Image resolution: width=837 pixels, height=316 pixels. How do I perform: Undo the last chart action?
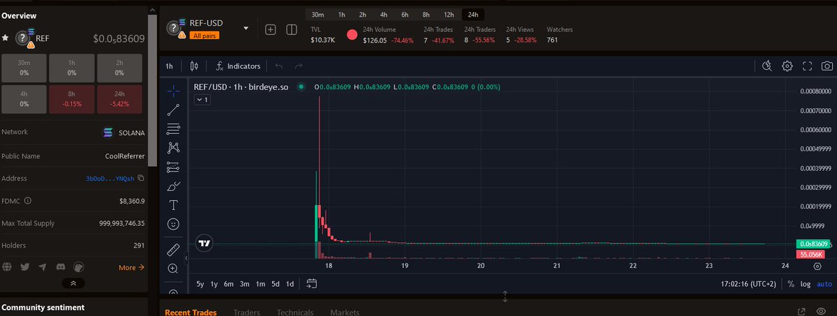click(279, 66)
